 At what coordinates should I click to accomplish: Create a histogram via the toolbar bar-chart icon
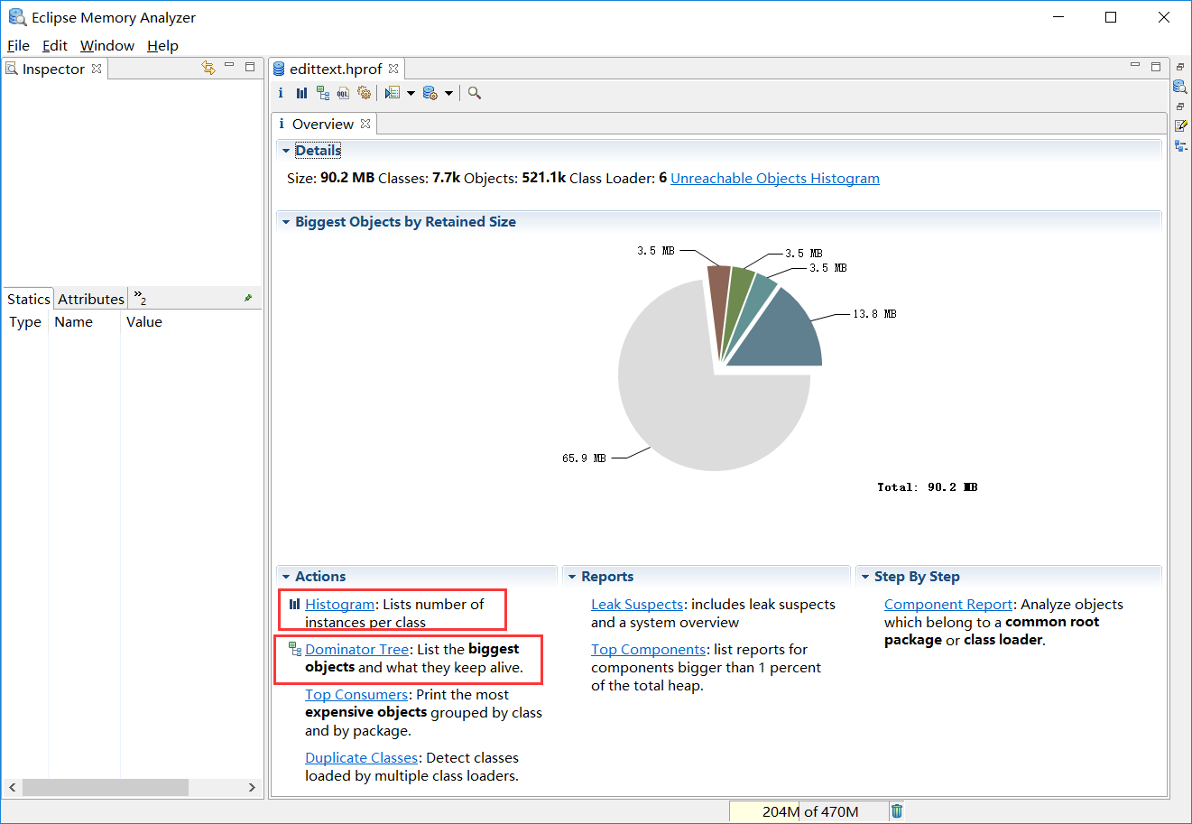click(301, 93)
